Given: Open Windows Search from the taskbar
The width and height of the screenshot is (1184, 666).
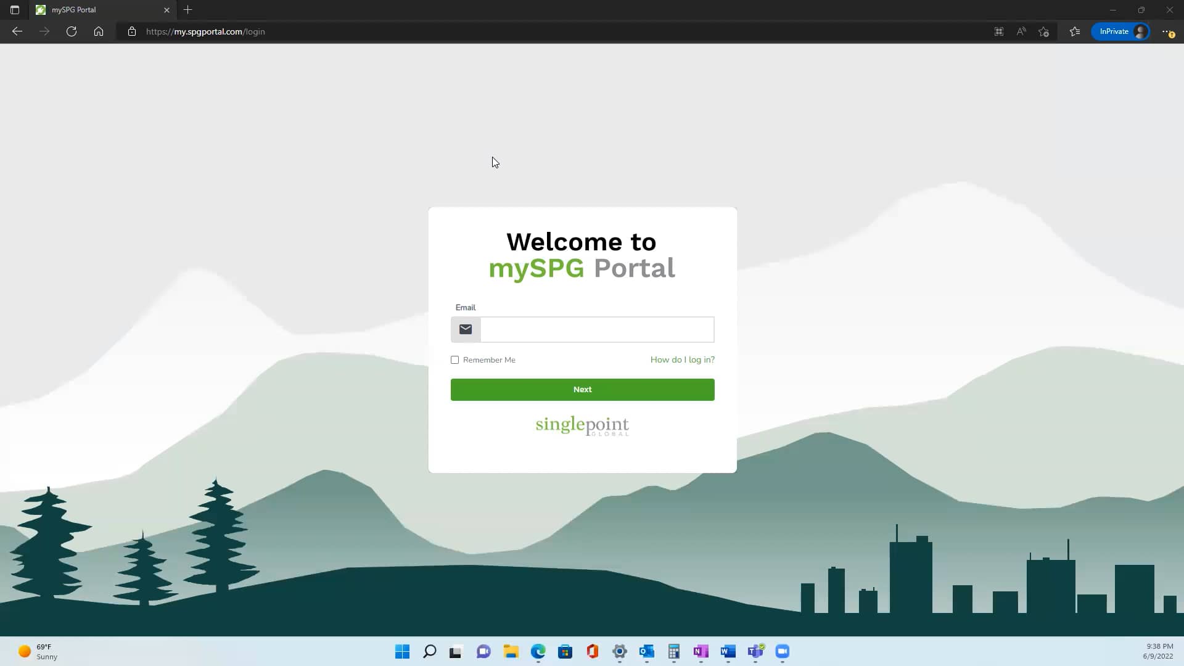Looking at the screenshot, I should (x=429, y=652).
